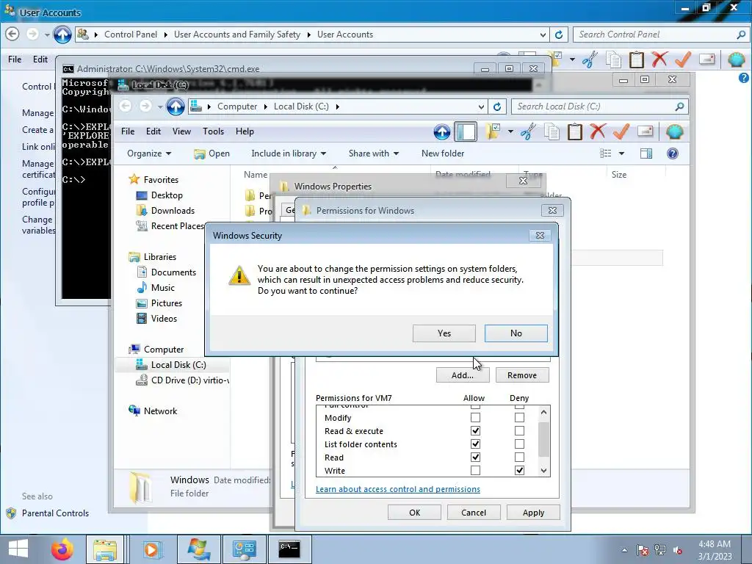The width and height of the screenshot is (752, 564).
Task: Click the blue Up arrow icon beside Local Disk Help menu
Action: tap(441, 131)
